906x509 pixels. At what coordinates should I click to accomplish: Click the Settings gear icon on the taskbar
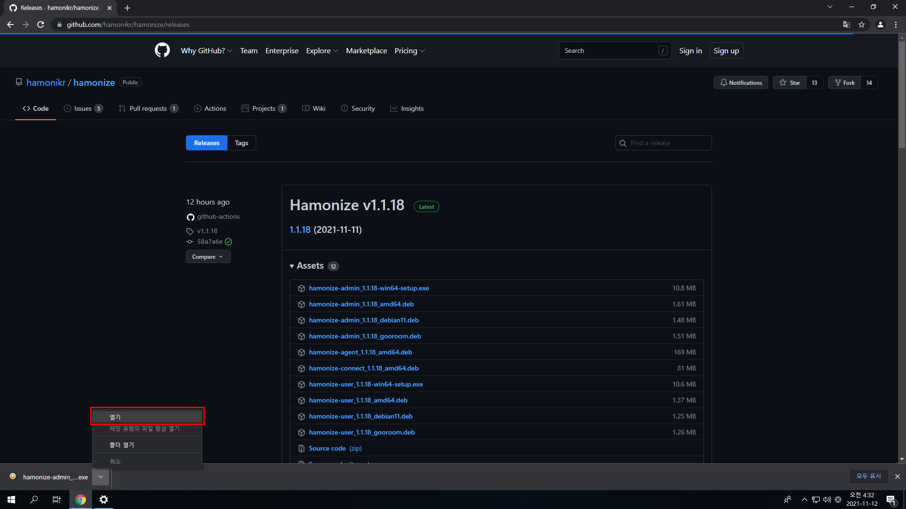pos(103,499)
